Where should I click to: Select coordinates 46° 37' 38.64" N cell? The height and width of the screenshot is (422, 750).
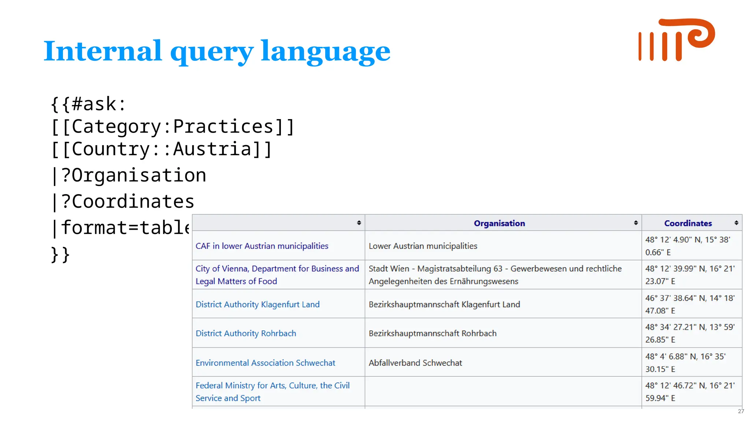point(692,304)
